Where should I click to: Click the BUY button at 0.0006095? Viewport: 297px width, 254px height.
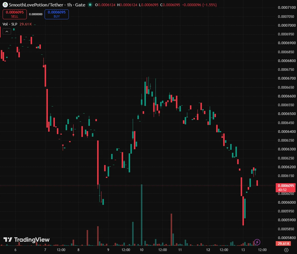[x=57, y=14]
